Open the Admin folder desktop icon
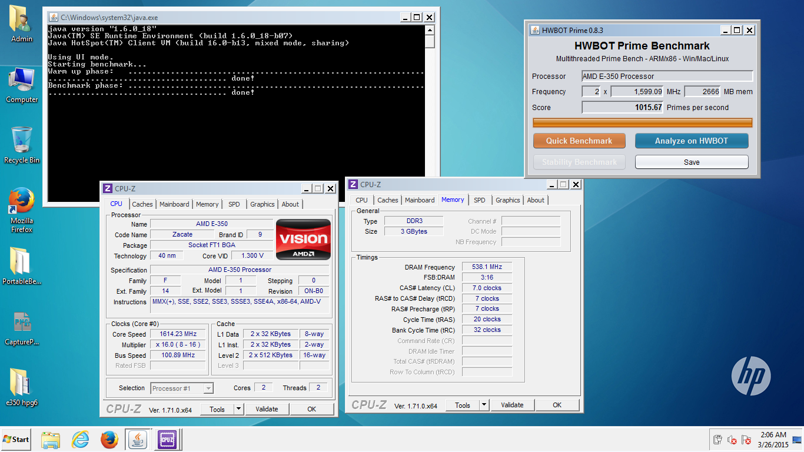The width and height of the screenshot is (804, 452). click(21, 24)
